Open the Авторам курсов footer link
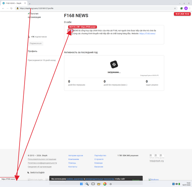Screen dimensions: 192x187 76,155
